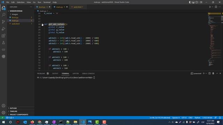Change encoding via UTF-8 status

click(x=184, y=118)
